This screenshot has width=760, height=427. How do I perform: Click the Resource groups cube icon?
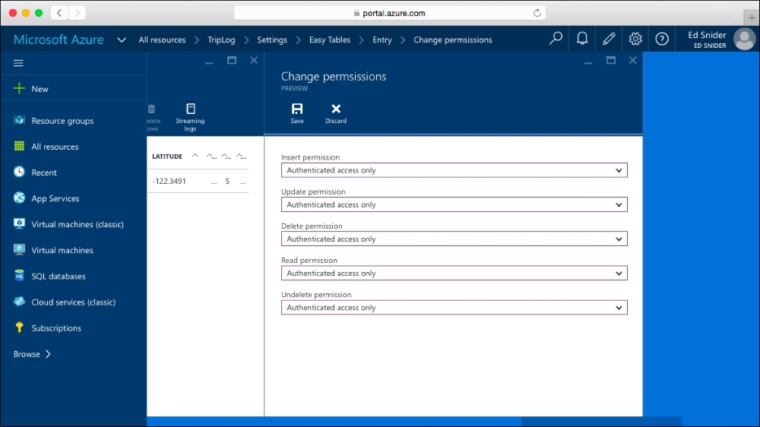tap(19, 120)
